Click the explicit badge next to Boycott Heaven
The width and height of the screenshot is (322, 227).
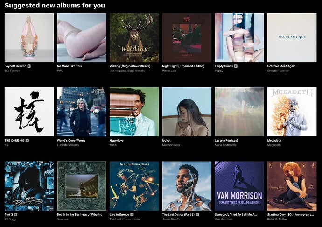29,66
